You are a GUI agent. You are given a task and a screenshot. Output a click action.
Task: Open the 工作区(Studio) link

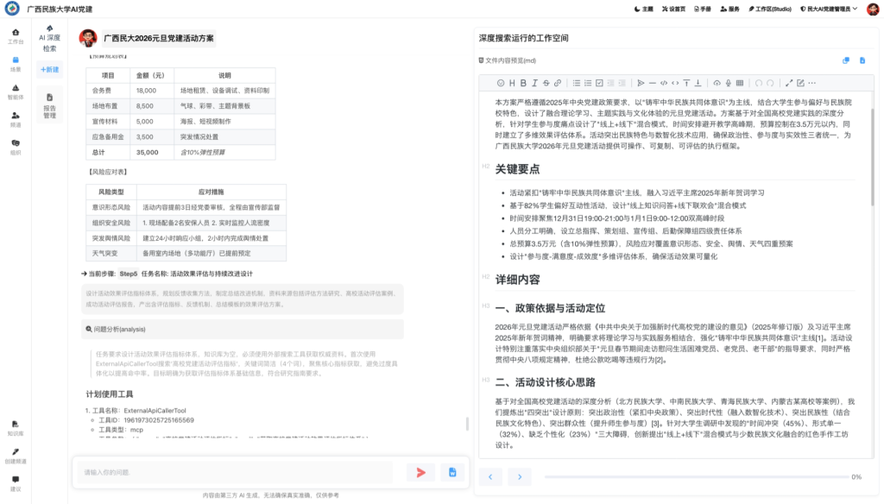point(768,9)
